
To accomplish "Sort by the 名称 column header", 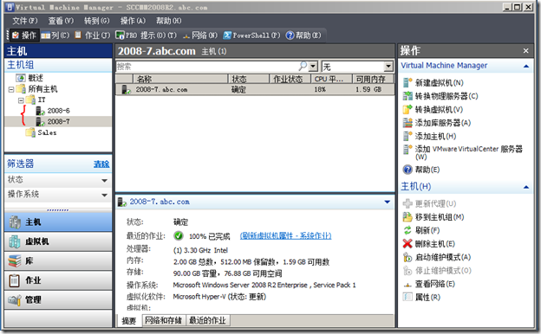I will click(180, 79).
